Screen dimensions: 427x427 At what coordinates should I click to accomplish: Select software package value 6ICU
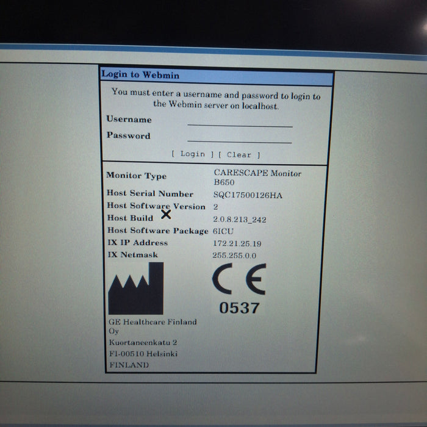pyautogui.click(x=223, y=231)
